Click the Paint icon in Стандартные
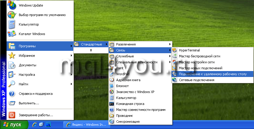 point(112,68)
